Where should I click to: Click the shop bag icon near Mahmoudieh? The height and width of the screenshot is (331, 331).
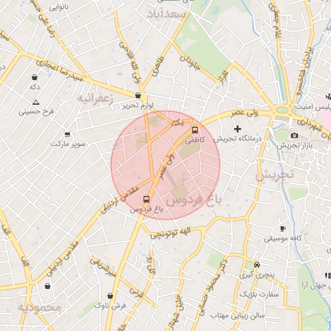47,286
